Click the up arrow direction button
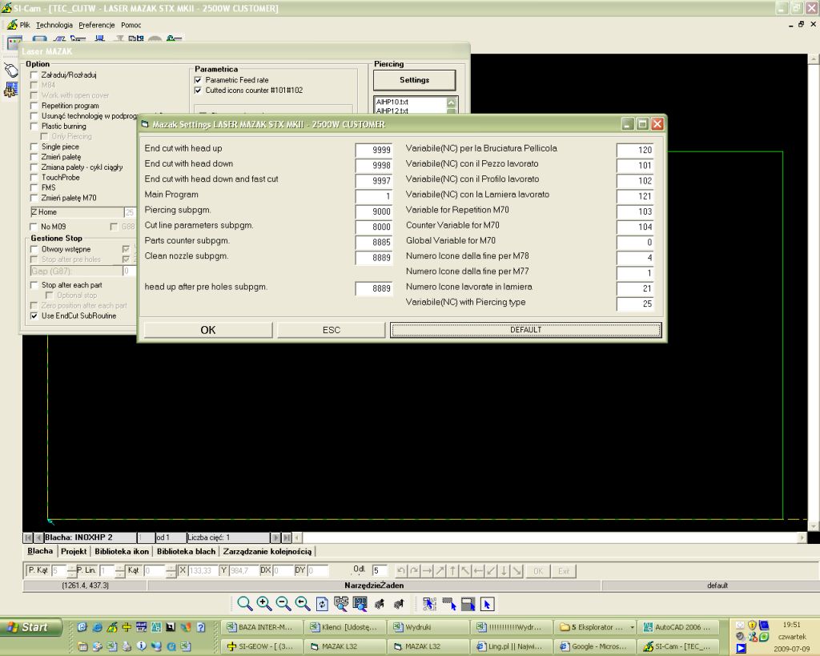820x656 pixels. (453, 571)
